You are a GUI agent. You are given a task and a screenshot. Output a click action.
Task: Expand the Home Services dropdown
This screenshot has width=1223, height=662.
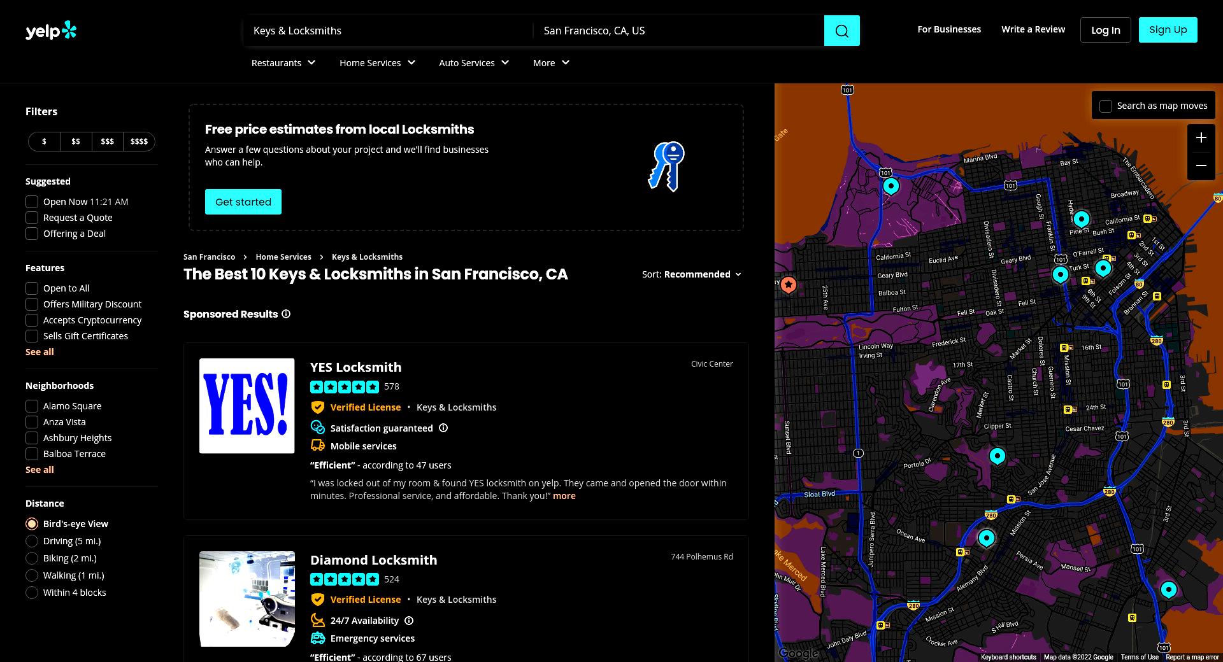pos(377,63)
